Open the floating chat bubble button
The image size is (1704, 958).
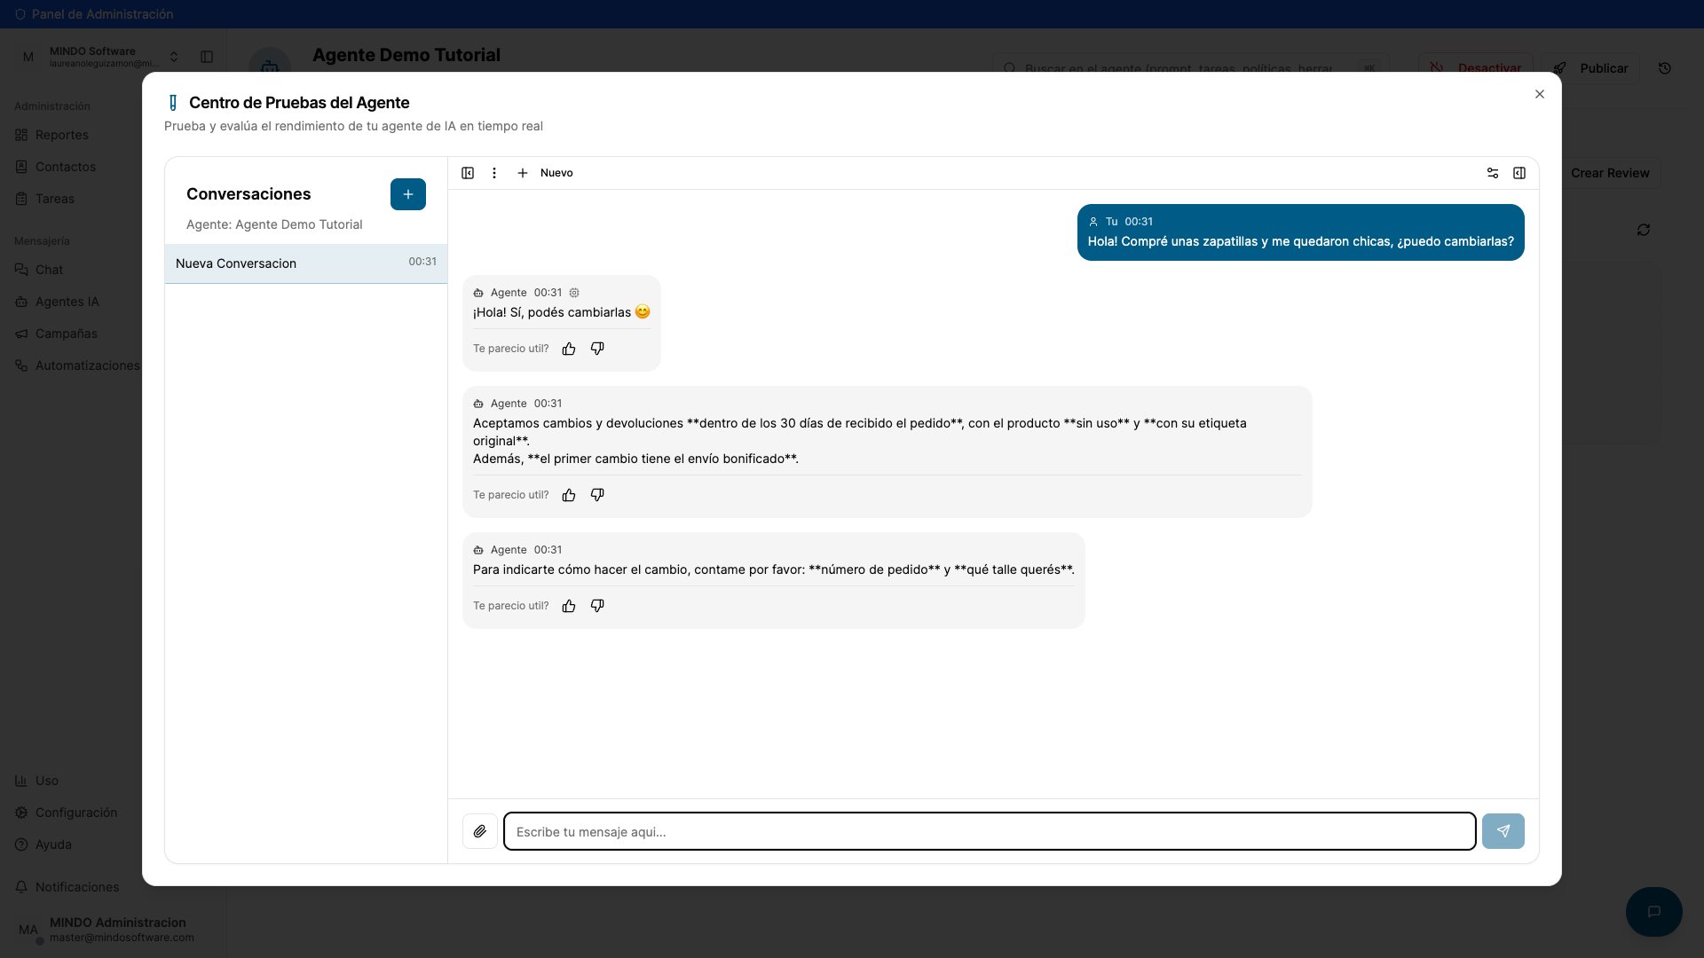point(1654,912)
